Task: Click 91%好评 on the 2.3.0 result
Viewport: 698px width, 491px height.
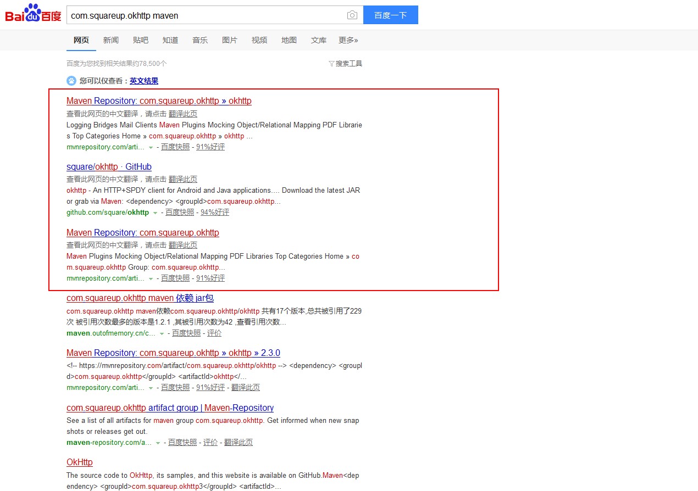Action: pyautogui.click(x=210, y=387)
